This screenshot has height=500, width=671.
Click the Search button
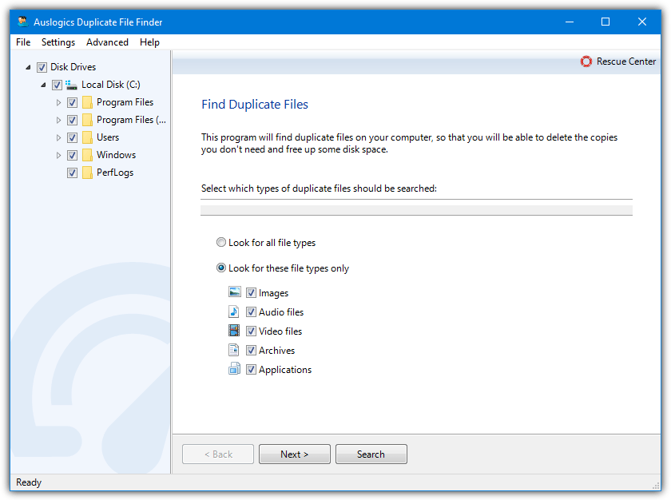click(x=371, y=454)
